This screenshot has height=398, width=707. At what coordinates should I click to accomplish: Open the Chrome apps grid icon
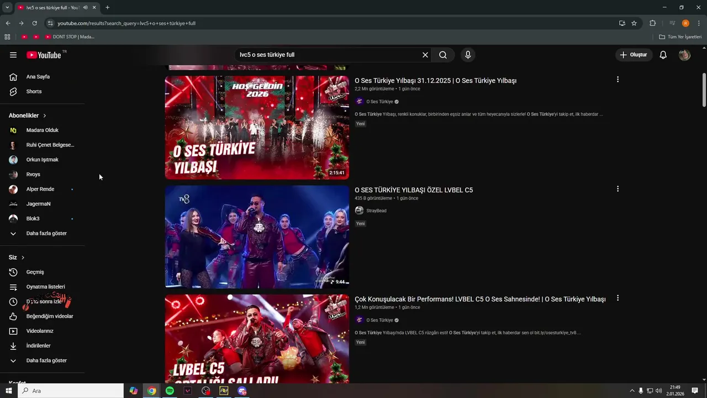(x=7, y=37)
